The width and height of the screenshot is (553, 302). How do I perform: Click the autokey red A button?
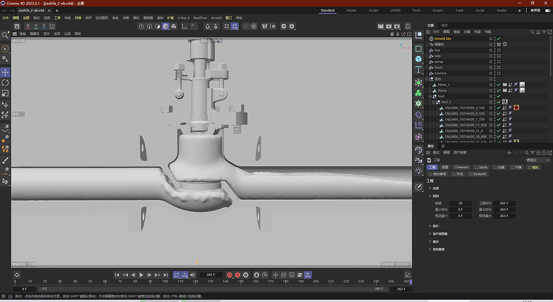tap(237, 275)
